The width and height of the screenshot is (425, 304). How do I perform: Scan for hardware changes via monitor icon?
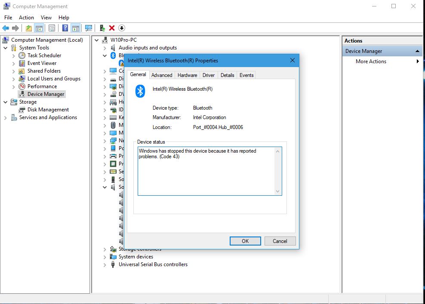[x=89, y=28]
